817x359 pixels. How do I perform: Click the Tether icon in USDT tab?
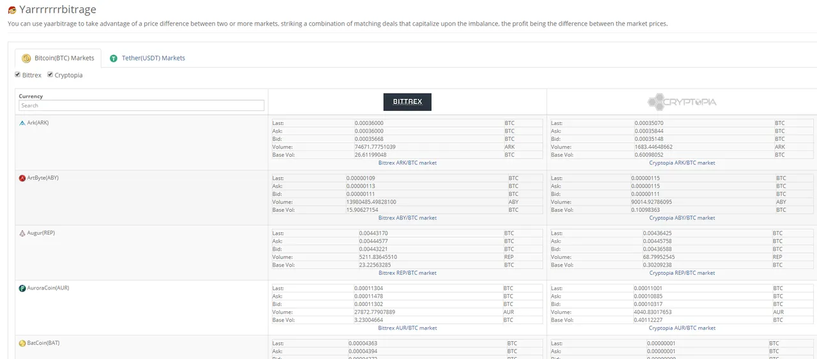(114, 58)
